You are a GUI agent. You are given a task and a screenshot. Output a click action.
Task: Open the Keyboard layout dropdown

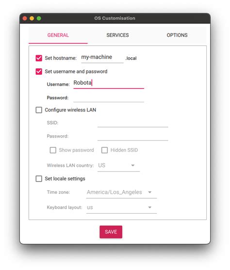pyautogui.click(x=121, y=207)
